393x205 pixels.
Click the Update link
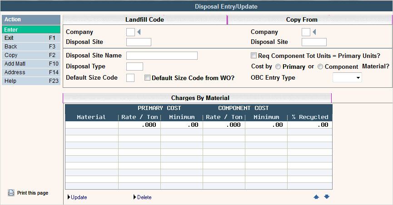click(79, 197)
